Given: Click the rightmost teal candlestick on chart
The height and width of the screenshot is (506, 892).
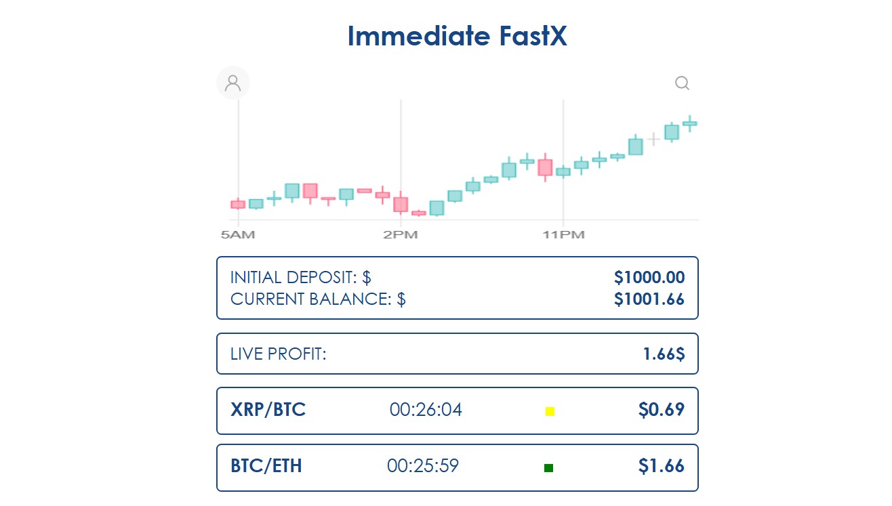Looking at the screenshot, I should tap(689, 123).
